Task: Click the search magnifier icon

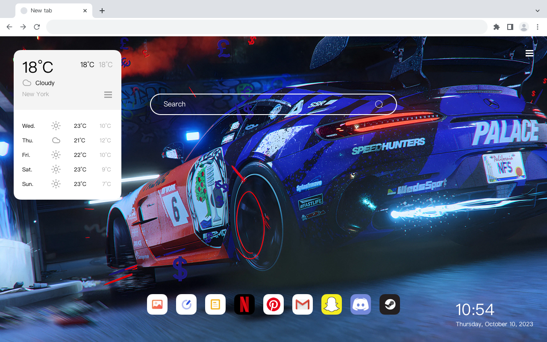Action: (379, 104)
